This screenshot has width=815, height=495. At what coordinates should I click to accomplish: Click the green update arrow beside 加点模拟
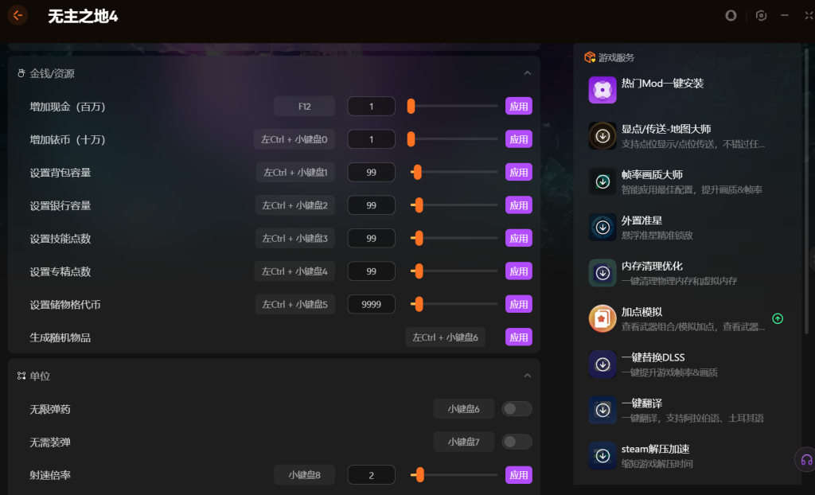778,319
